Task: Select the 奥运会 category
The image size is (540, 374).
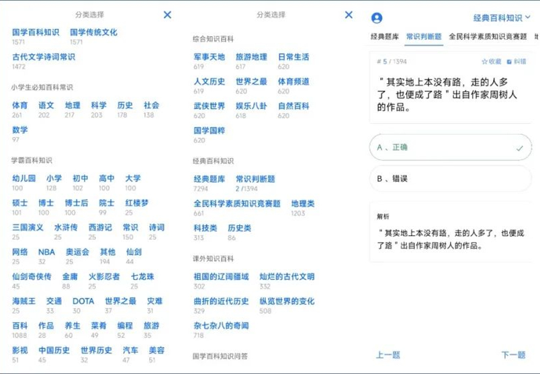Action: pos(77,252)
